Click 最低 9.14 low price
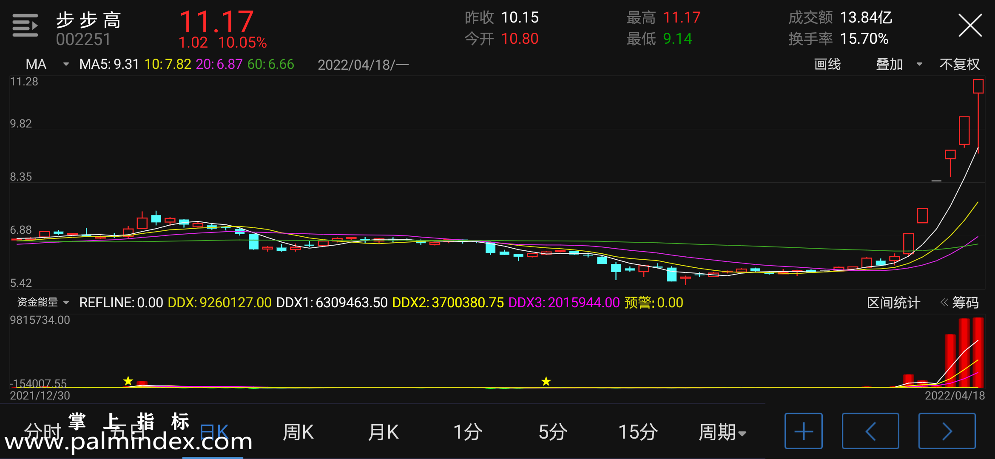 (659, 39)
